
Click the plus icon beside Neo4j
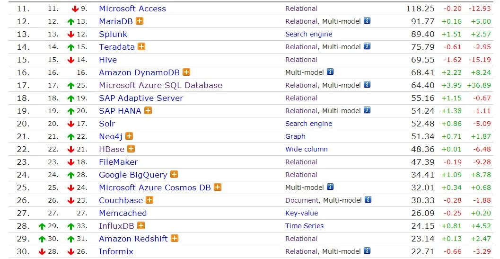(129, 136)
